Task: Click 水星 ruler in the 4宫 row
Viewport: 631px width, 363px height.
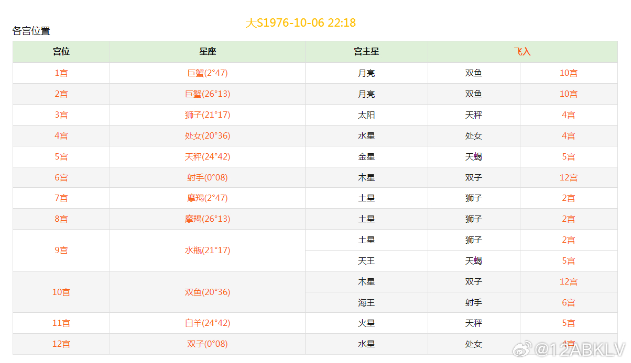Action: (x=366, y=136)
